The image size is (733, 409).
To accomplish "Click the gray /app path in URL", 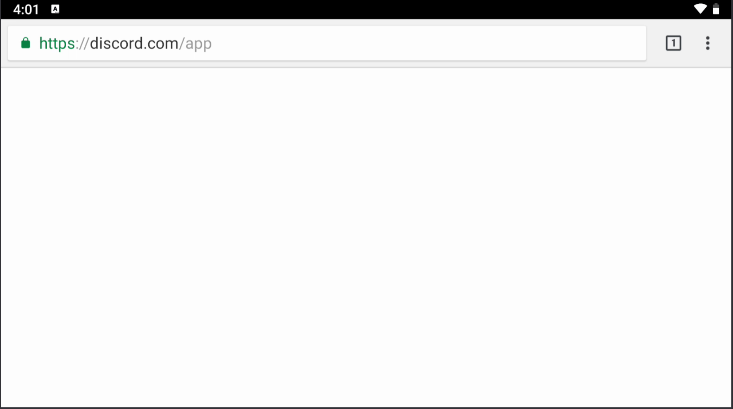I will 195,44.
